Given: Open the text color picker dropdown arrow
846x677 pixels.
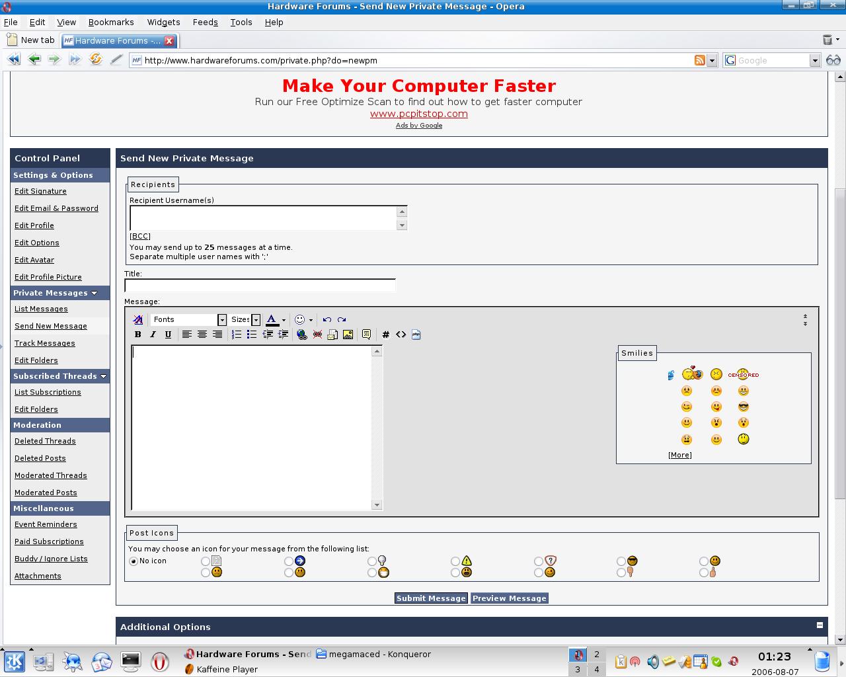Looking at the screenshot, I should coord(284,320).
